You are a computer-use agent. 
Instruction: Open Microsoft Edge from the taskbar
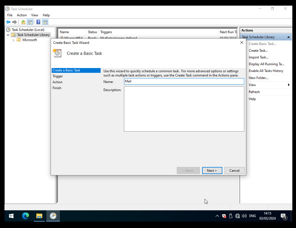(26, 216)
